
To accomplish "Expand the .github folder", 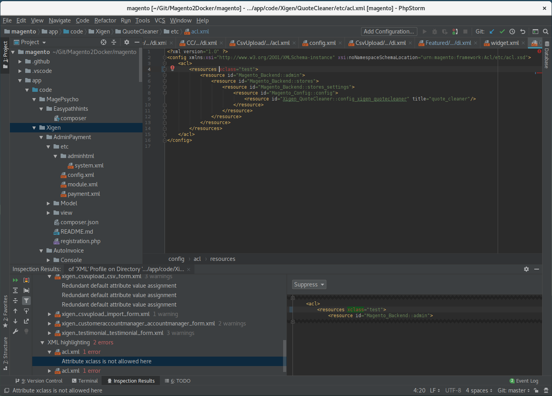I will pos(20,61).
